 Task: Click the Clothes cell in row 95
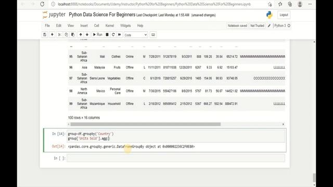pyautogui.click(x=116, y=57)
